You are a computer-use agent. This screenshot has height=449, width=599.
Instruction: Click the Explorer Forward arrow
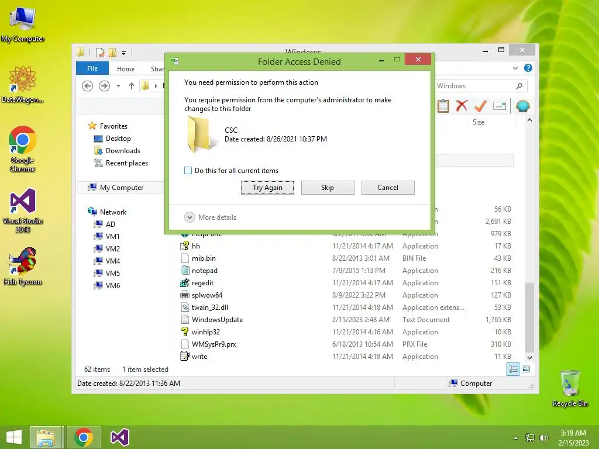pyautogui.click(x=104, y=86)
